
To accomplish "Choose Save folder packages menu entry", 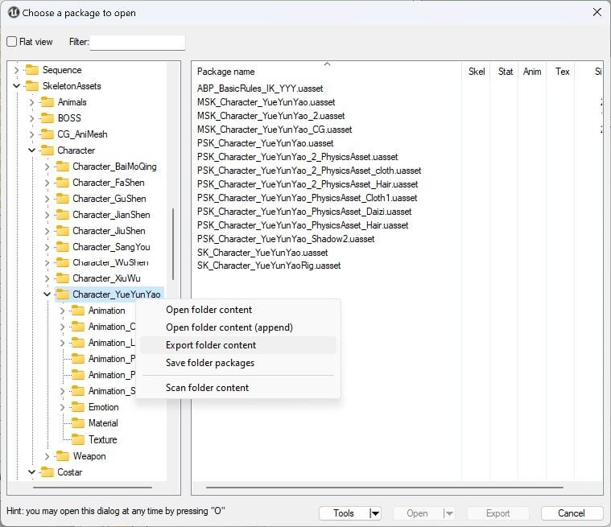I will point(237,363).
